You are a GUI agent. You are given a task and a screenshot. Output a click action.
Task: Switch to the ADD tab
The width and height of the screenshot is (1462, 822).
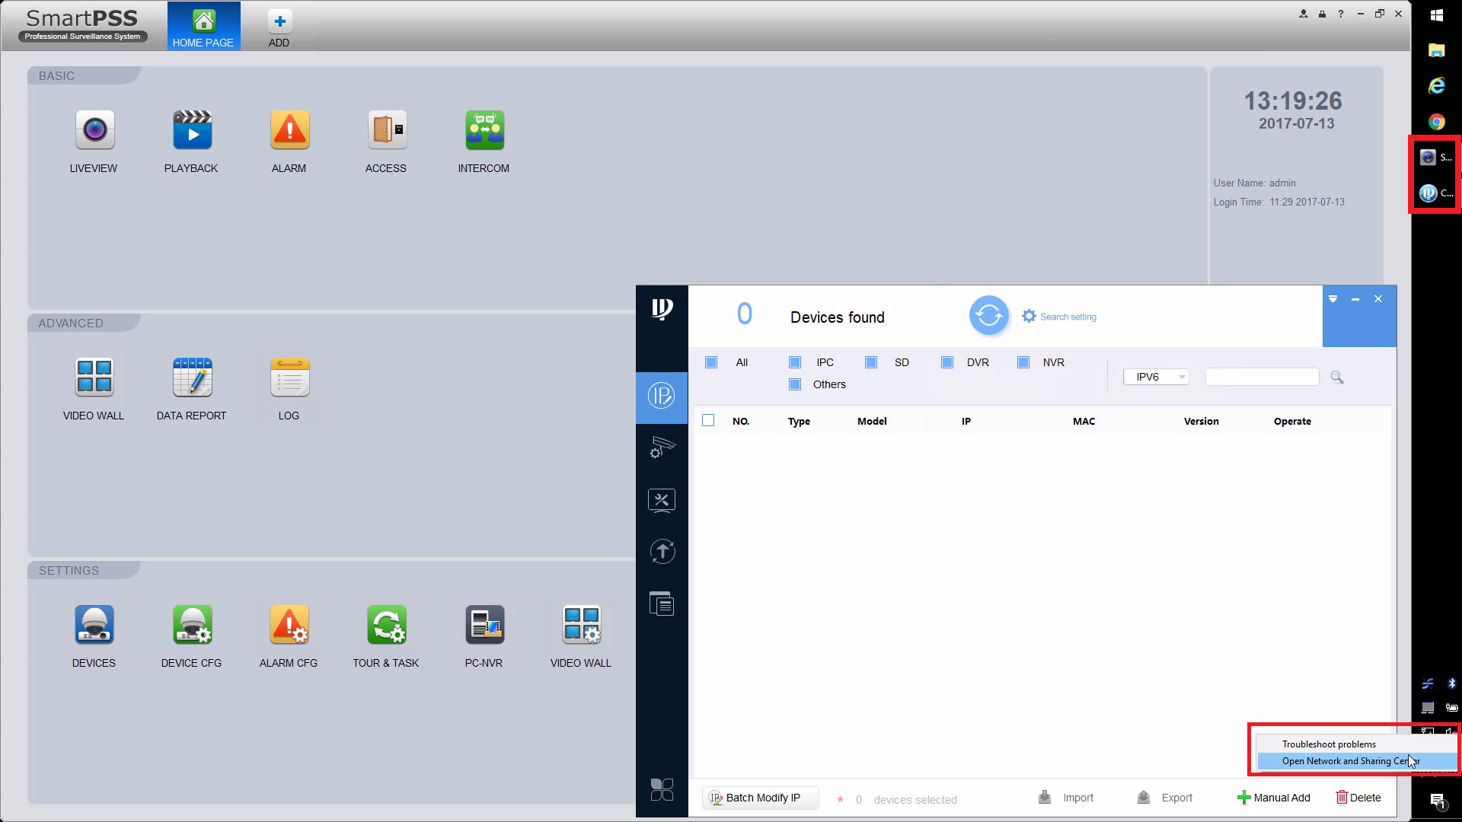279,27
